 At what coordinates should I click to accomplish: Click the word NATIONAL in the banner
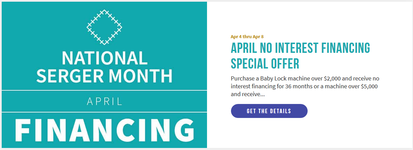[104, 58]
